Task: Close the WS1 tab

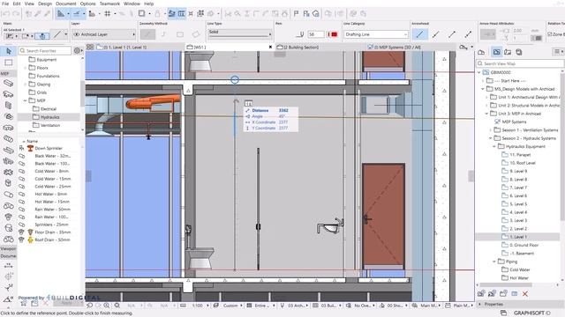Action: (x=270, y=47)
